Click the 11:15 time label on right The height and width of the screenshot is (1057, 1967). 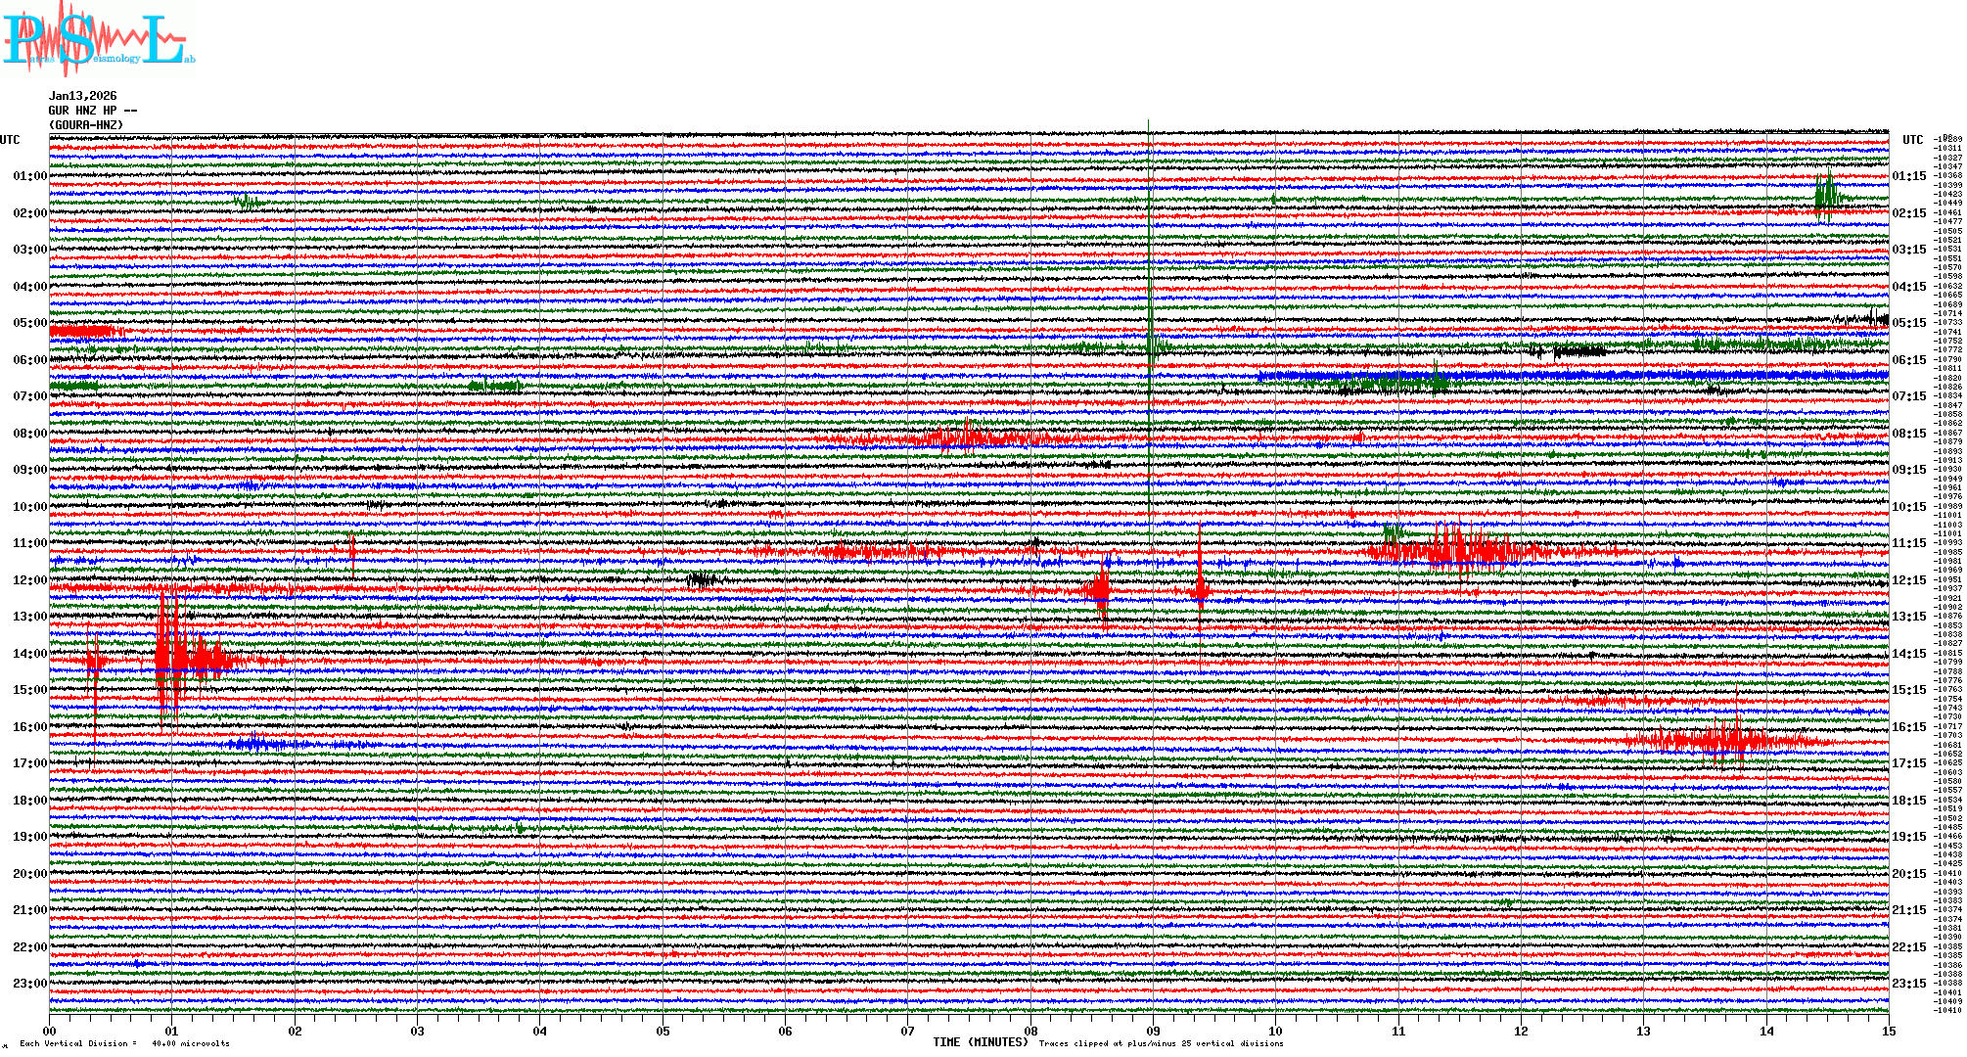[1908, 543]
